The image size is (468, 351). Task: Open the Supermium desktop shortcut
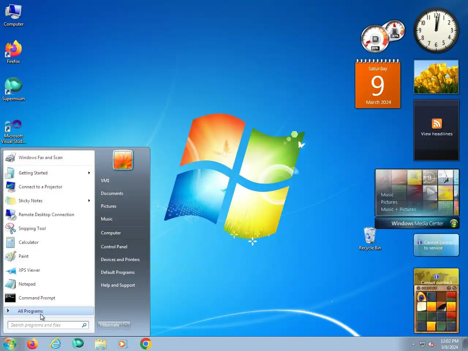point(14,89)
